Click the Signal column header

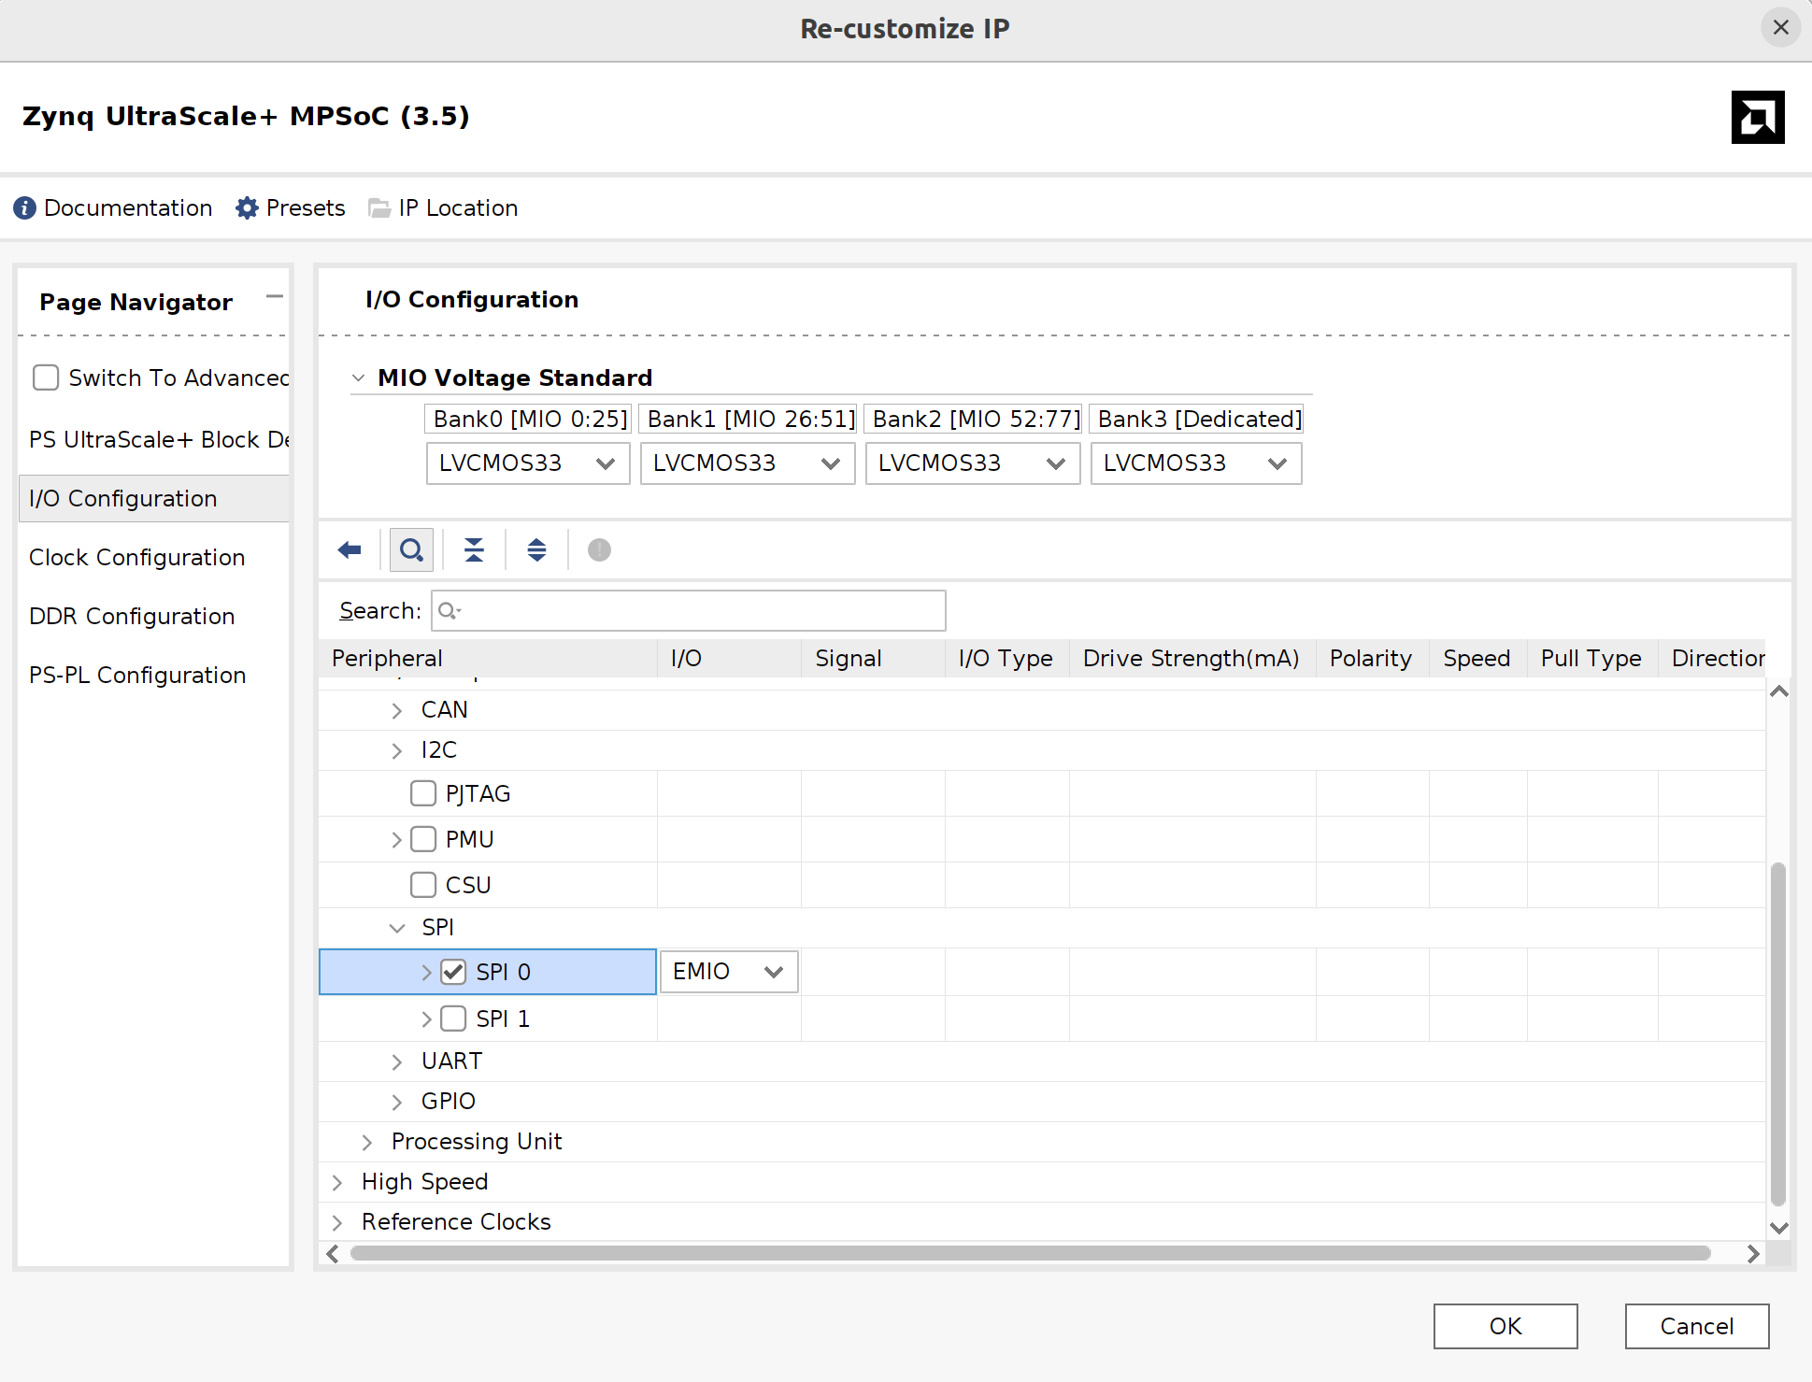[x=873, y=658]
